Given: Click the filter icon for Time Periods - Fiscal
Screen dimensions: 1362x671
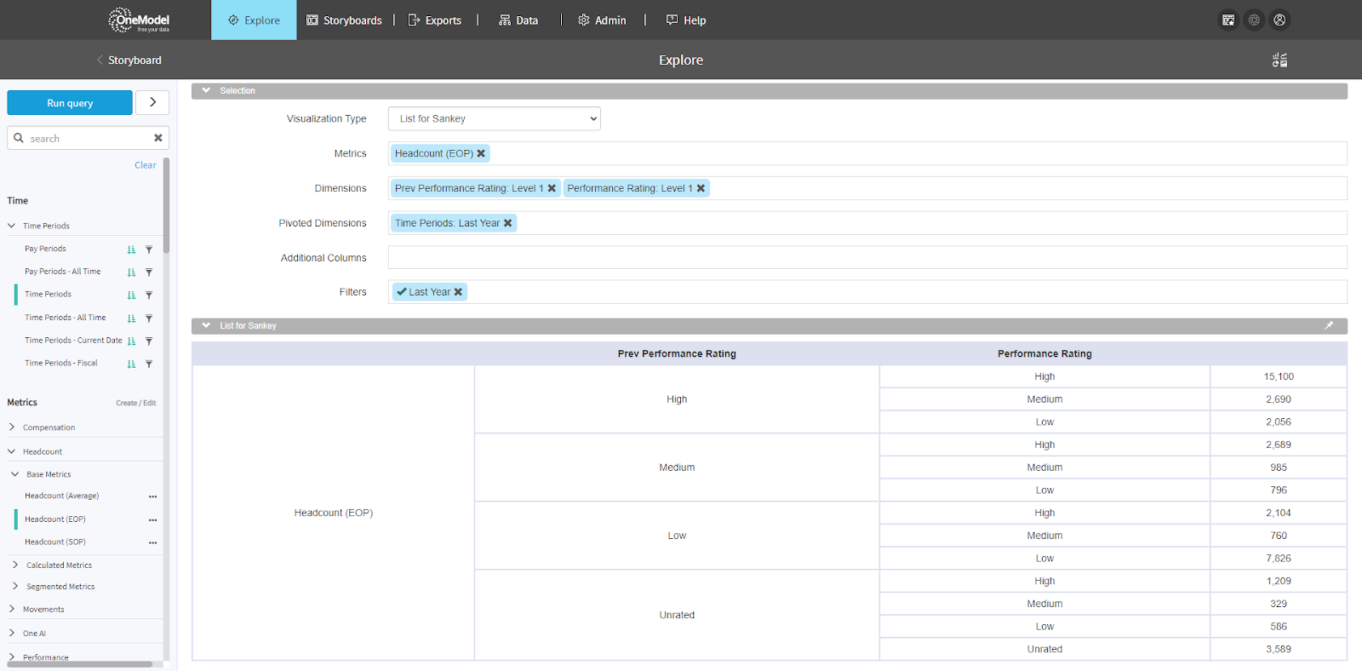Looking at the screenshot, I should point(149,364).
